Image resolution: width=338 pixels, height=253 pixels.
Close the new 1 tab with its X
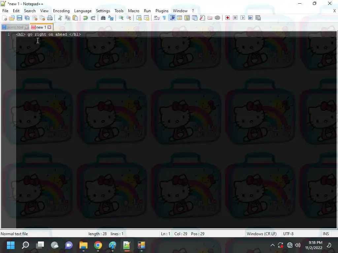[x=50, y=27]
